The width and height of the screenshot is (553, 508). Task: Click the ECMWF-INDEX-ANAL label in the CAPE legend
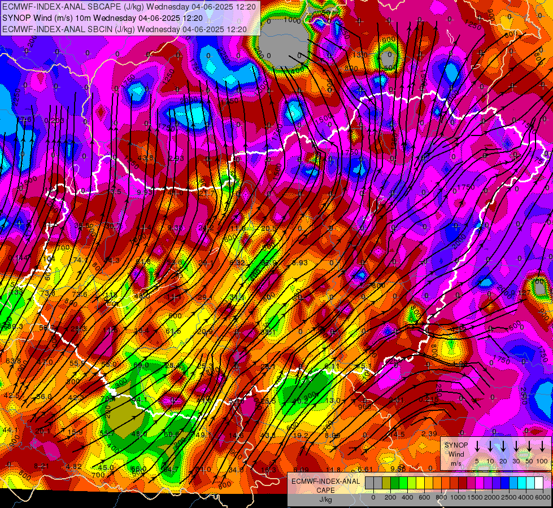point(325,481)
